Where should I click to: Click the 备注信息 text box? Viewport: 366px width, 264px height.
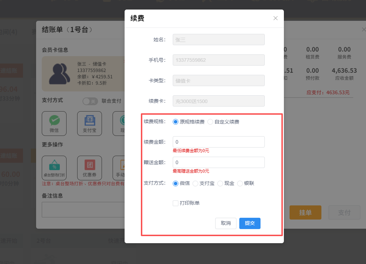tap(83, 210)
